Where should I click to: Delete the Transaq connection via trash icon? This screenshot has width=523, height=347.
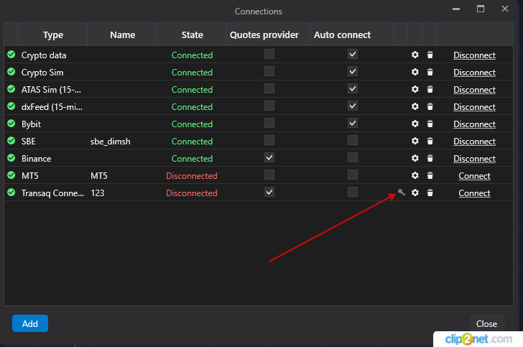coord(430,193)
